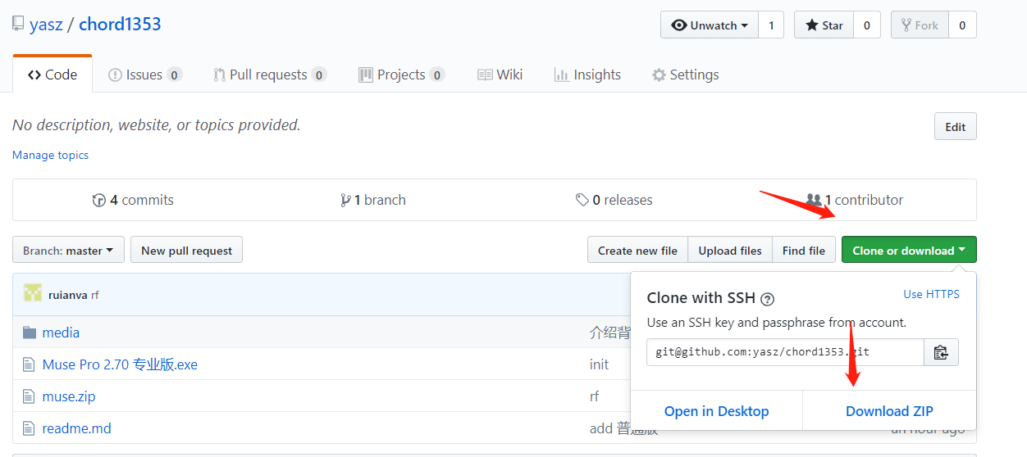Click the rf commit message for muse.zip
Screen dimensions: 1027x457
click(x=594, y=396)
